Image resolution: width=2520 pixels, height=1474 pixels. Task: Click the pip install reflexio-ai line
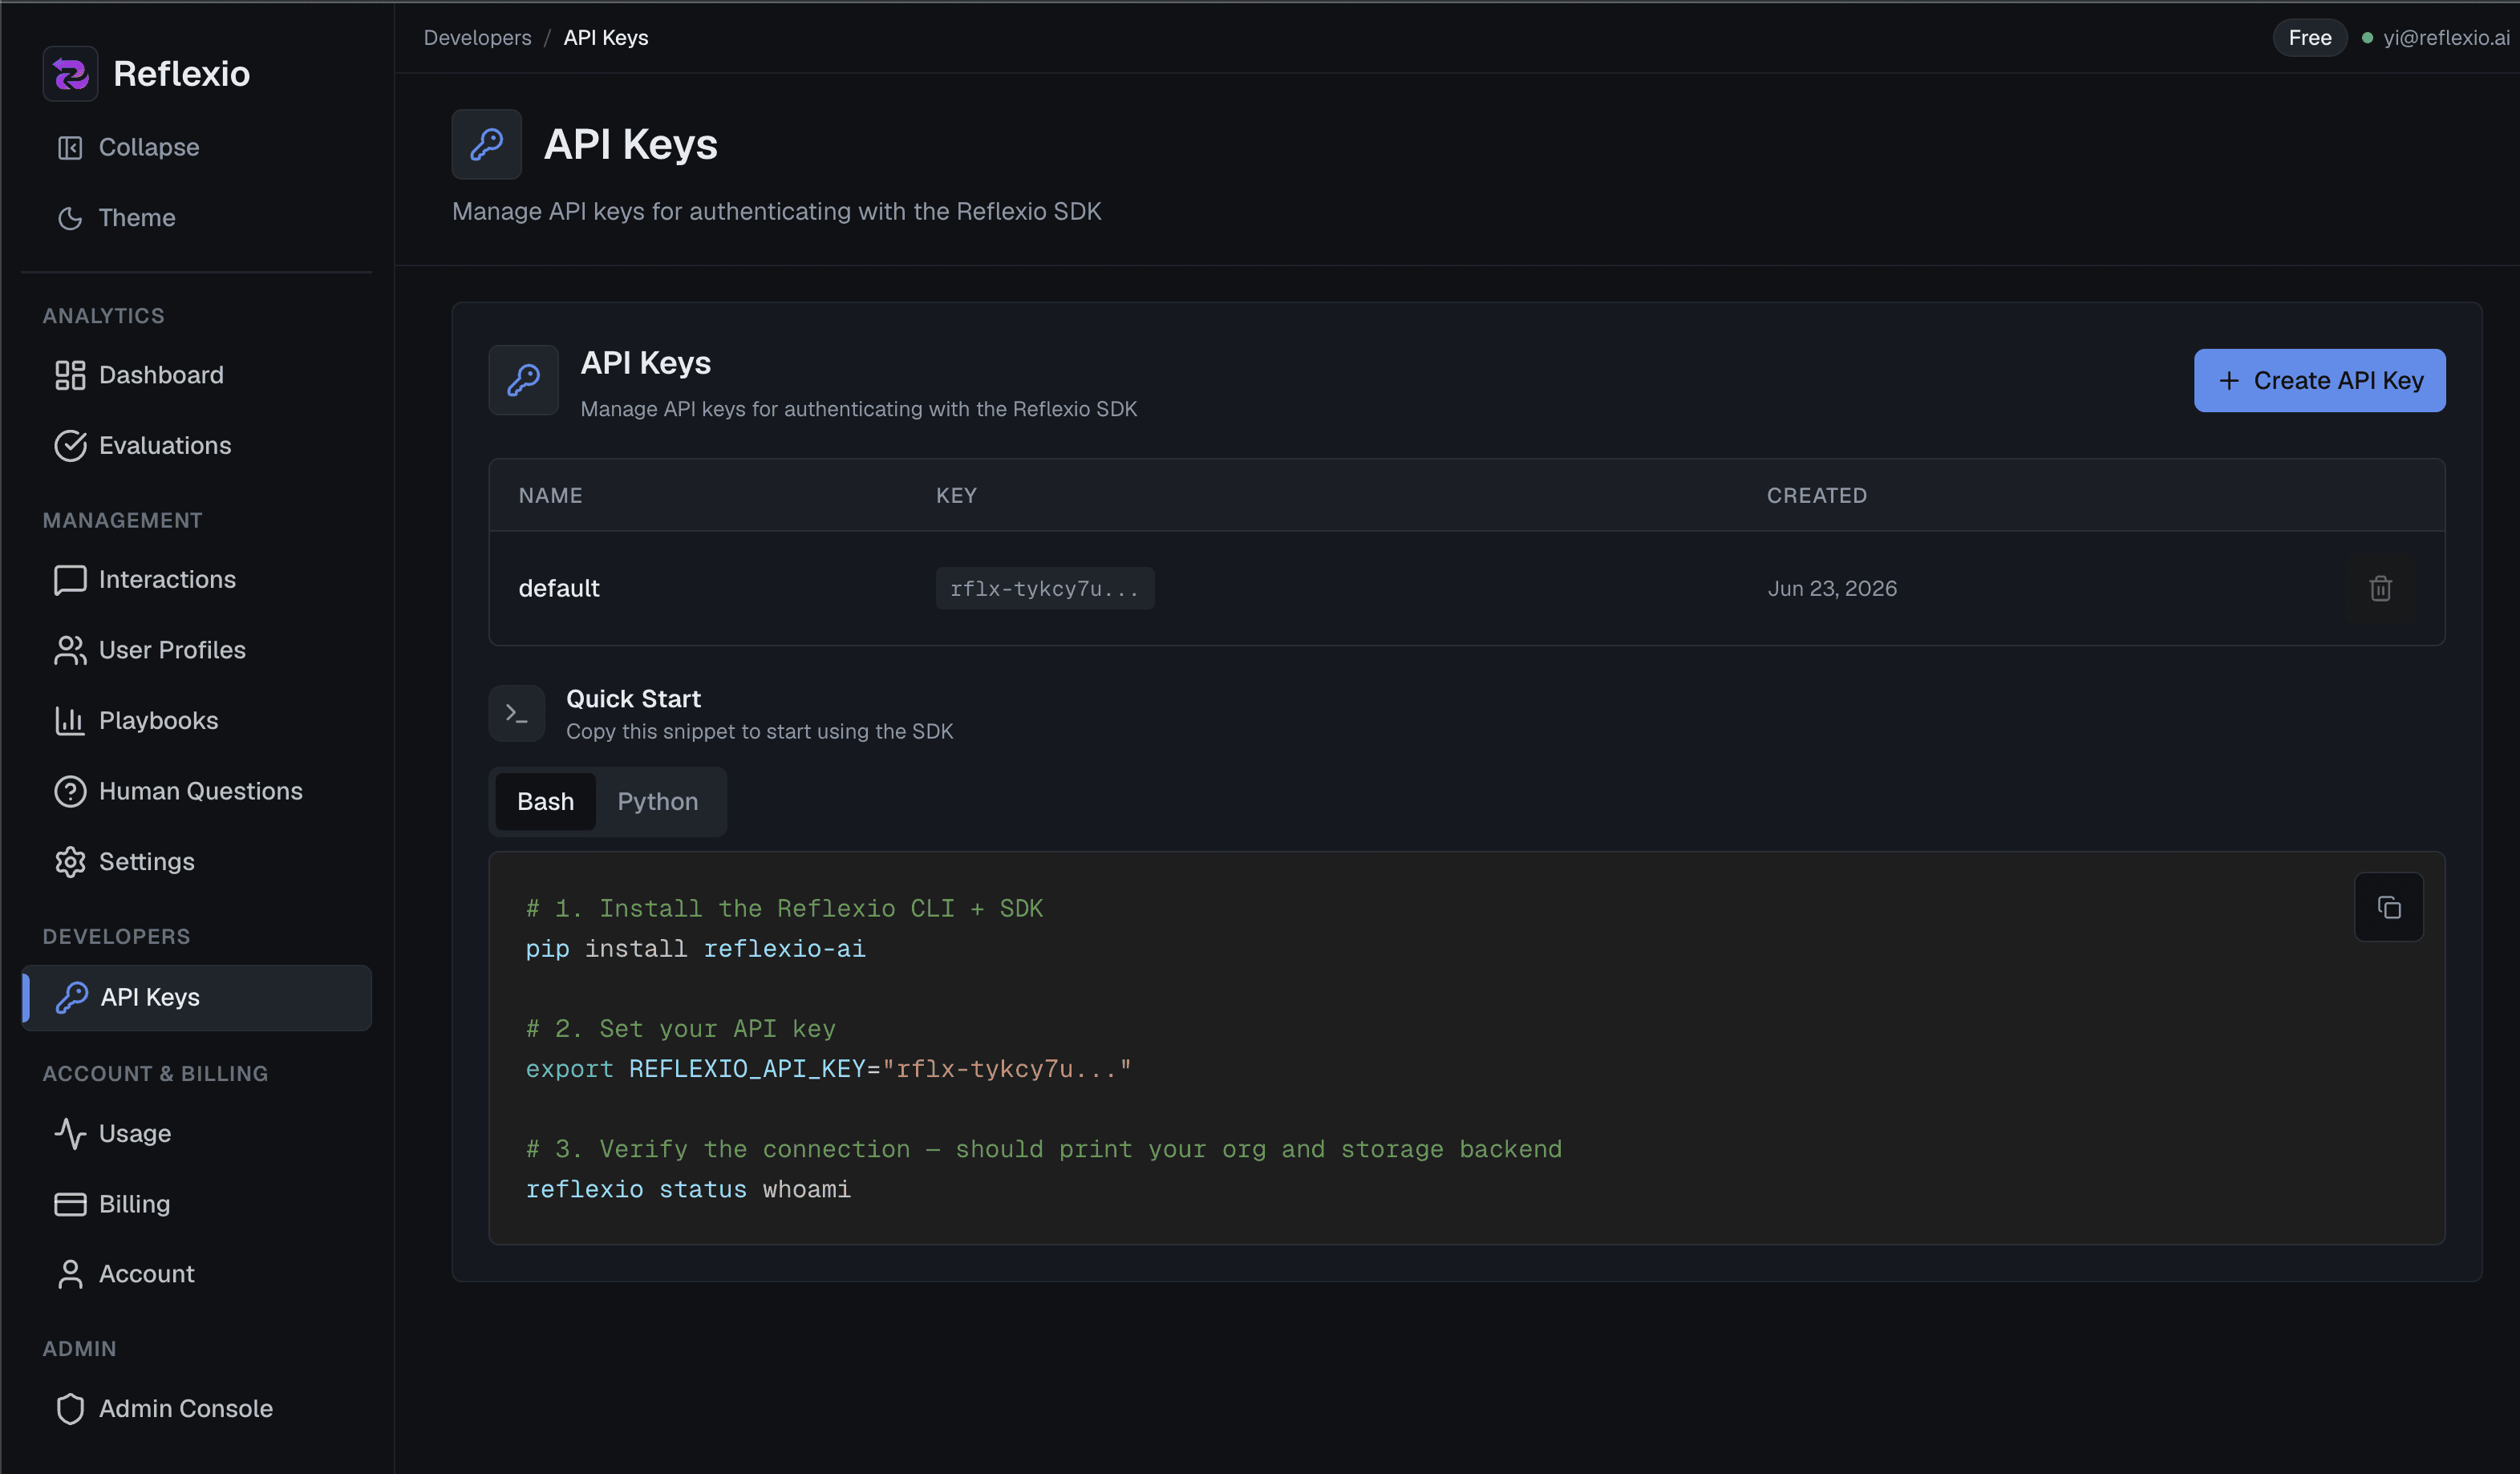click(695, 949)
